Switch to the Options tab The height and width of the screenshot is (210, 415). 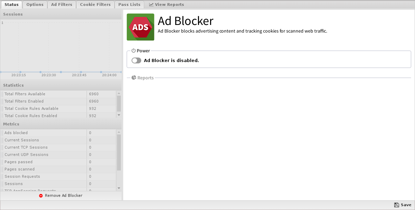tap(35, 5)
